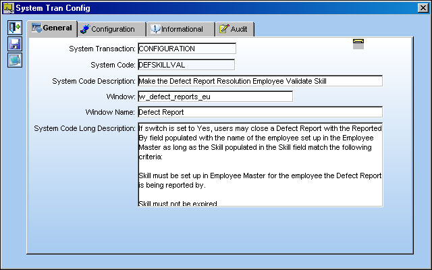Switch to the General tab
Image resolution: width=432 pixels, height=270 pixels.
click(52, 28)
